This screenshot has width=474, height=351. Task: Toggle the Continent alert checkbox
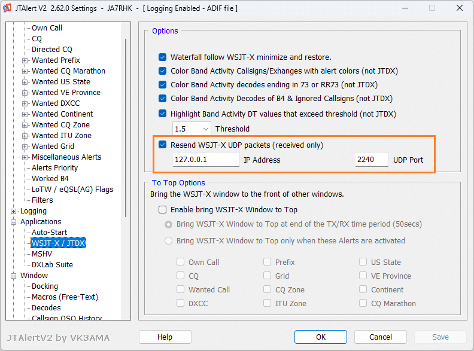coord(363,289)
